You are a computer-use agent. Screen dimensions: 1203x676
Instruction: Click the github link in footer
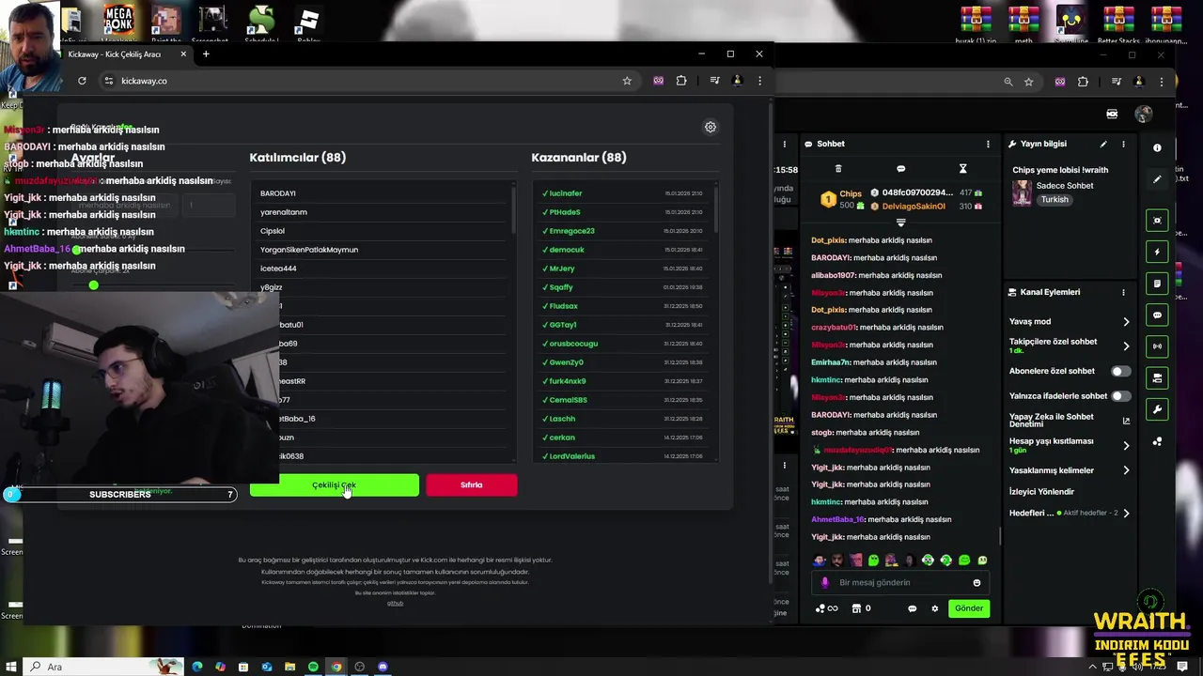click(x=395, y=603)
